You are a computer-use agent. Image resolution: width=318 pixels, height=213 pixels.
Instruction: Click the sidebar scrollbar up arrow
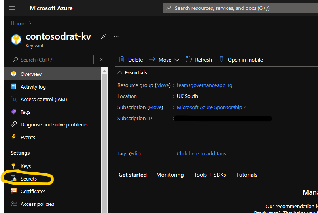(104, 71)
